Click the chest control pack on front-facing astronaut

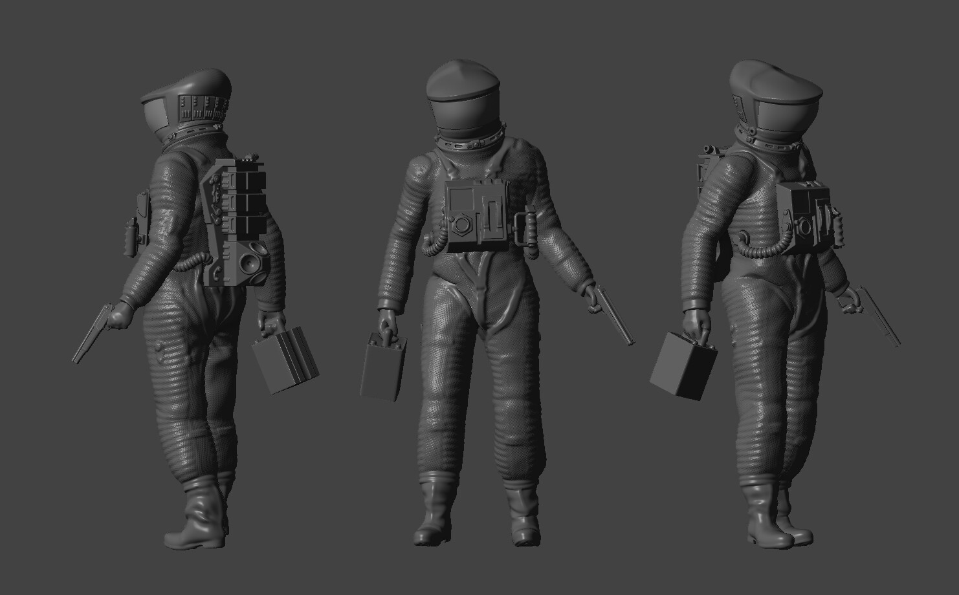tap(477, 215)
